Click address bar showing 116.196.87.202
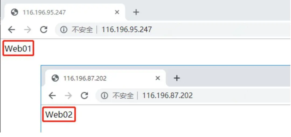The height and width of the screenshot is (137, 291). [x=193, y=96]
